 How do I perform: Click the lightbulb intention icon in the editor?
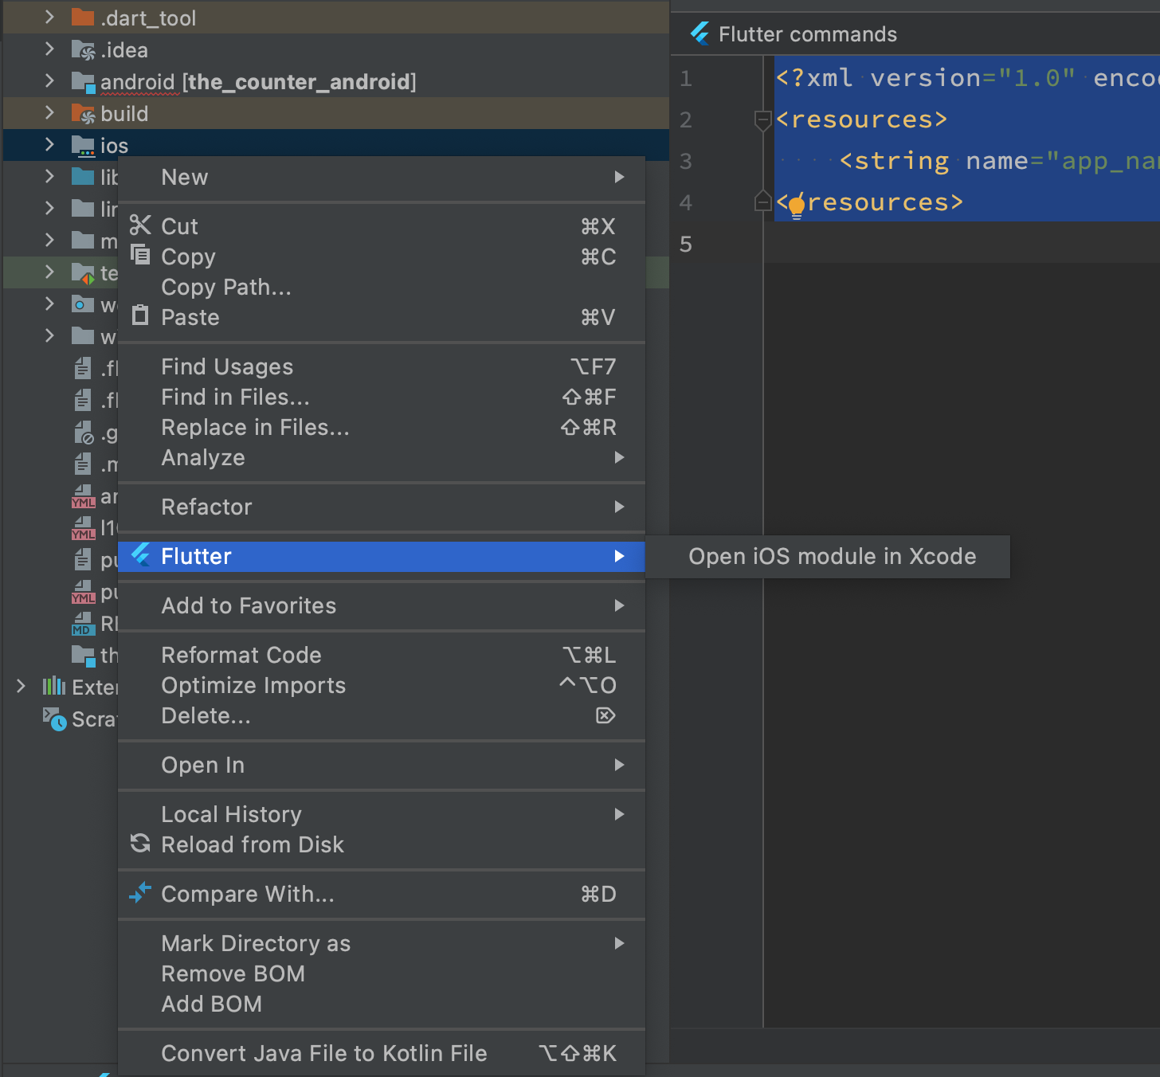pos(797,206)
